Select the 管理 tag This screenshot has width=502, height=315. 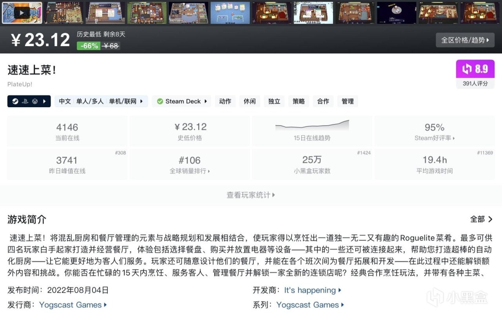[x=347, y=101]
